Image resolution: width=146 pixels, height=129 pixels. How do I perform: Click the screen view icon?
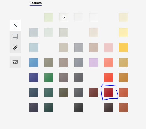pyautogui.click(x=15, y=36)
